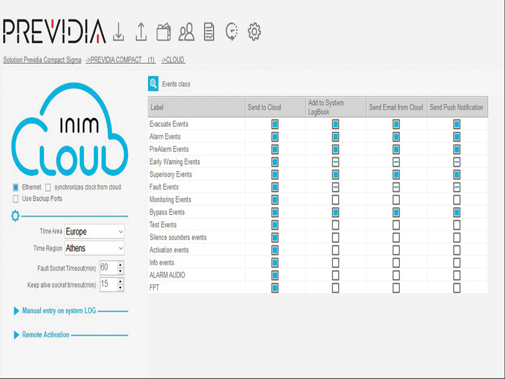Viewport: 505px width, 379px height.
Task: Toggle Send Push Notification for Bypass Events
Action: (x=457, y=212)
